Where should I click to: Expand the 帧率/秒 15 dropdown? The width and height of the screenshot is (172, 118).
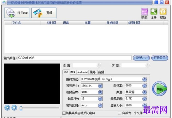click(100, 99)
